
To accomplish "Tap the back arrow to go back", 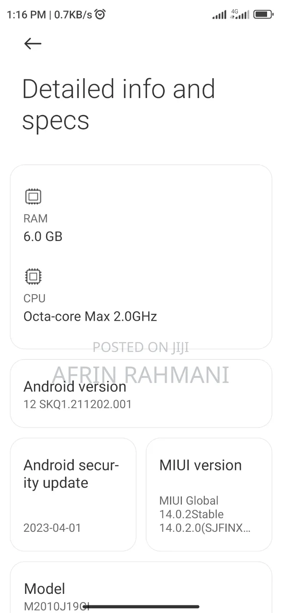I will [32, 43].
